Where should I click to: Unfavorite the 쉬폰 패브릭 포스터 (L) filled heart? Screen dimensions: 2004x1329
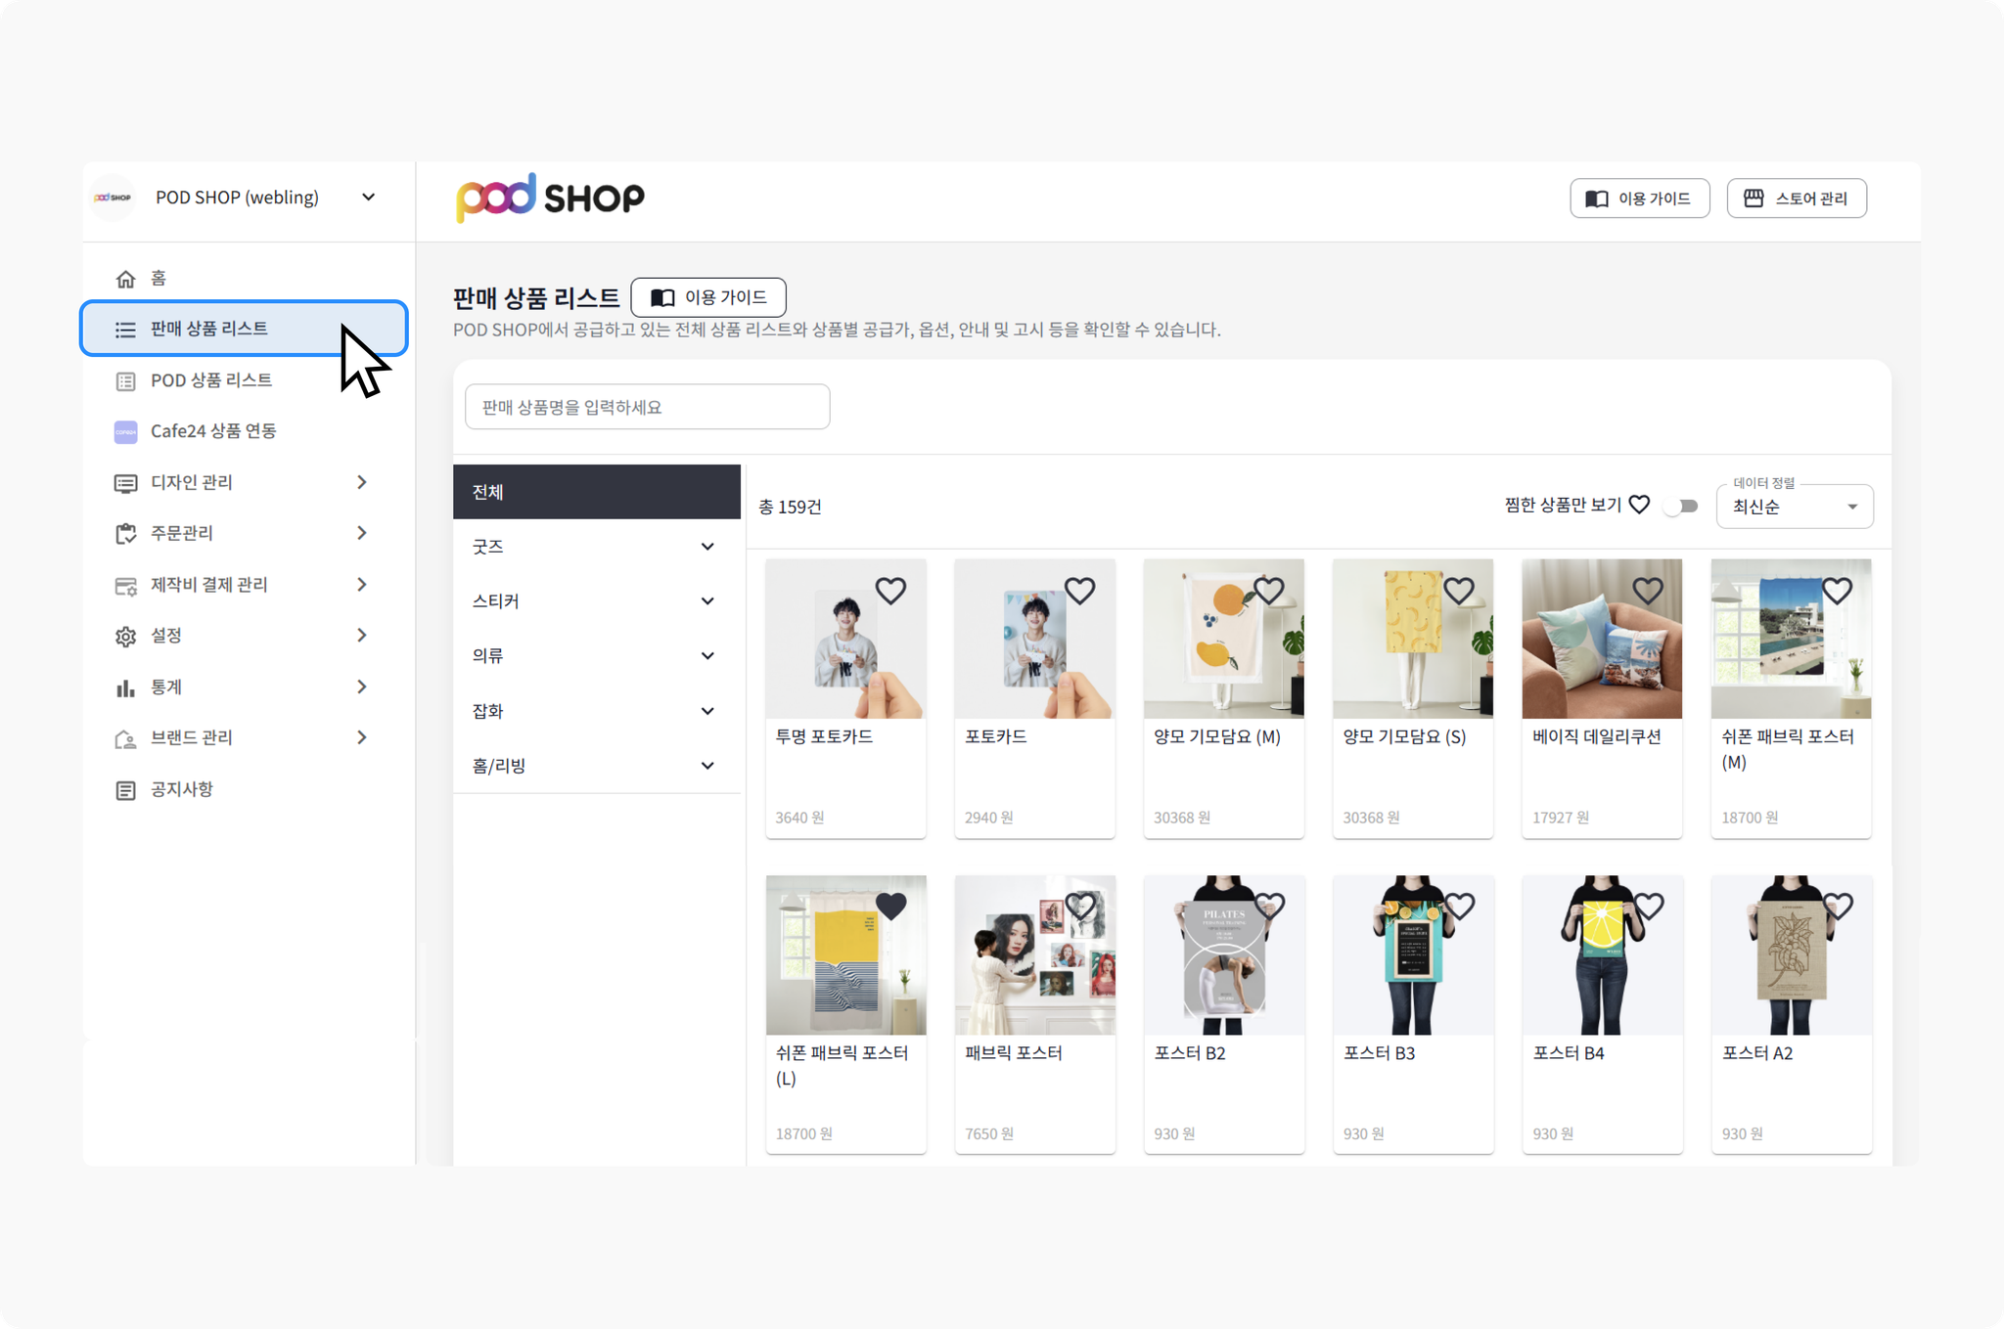pos(890,907)
